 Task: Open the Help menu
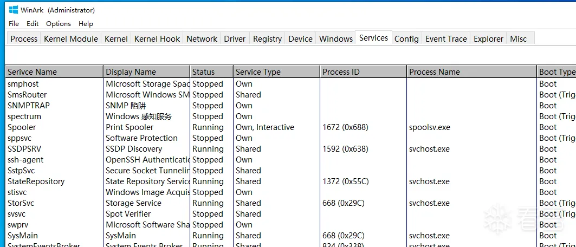(x=86, y=24)
